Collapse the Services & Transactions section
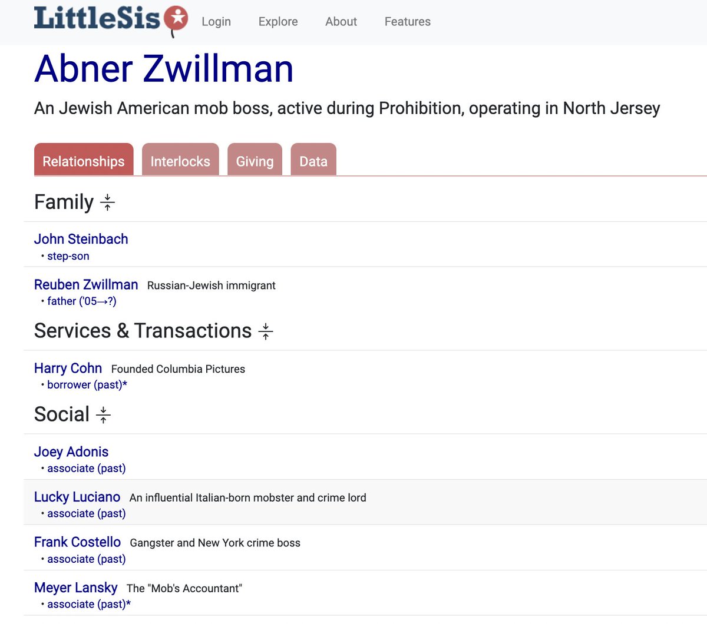Viewport: 707px width, 624px height. pos(266,331)
